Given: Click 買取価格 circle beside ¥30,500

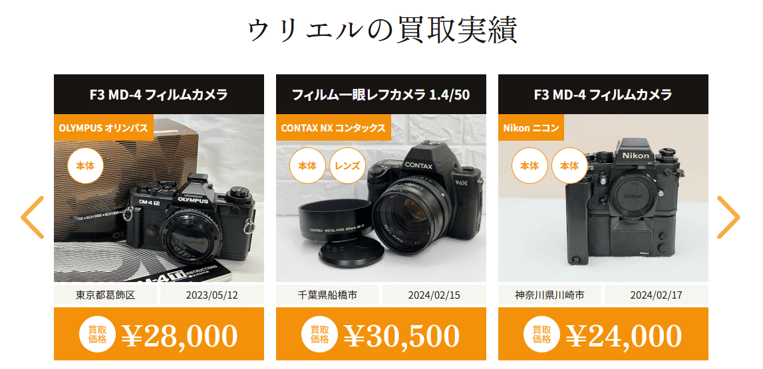Looking at the screenshot, I should (320, 334).
